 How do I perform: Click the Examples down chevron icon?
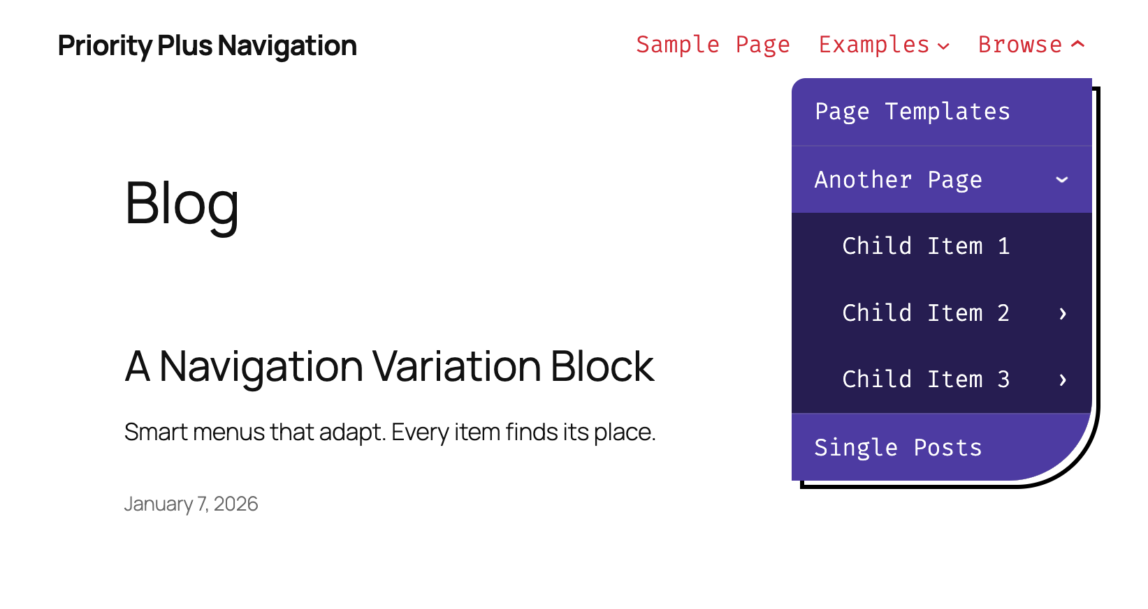point(943,47)
